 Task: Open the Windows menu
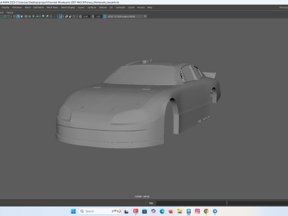click(17, 7)
